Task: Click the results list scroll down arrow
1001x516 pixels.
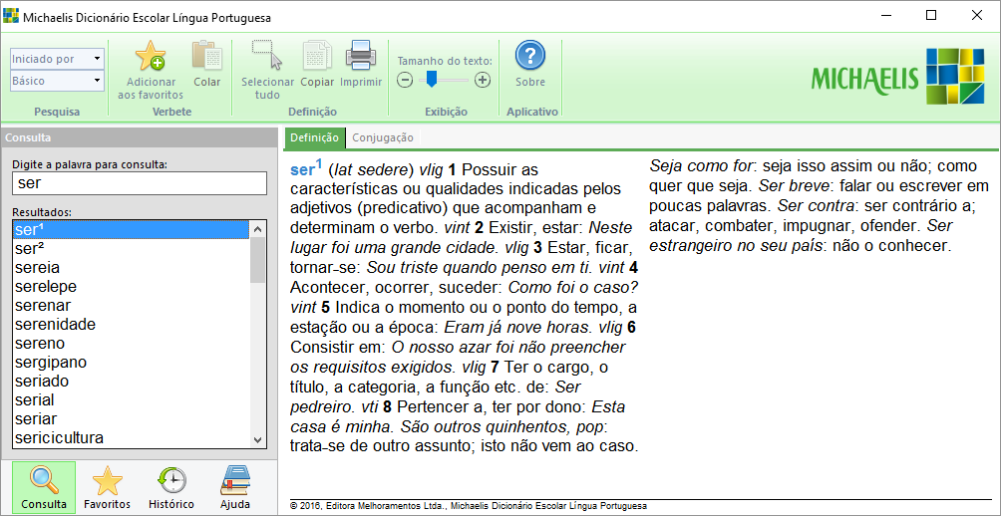Action: 257,440
